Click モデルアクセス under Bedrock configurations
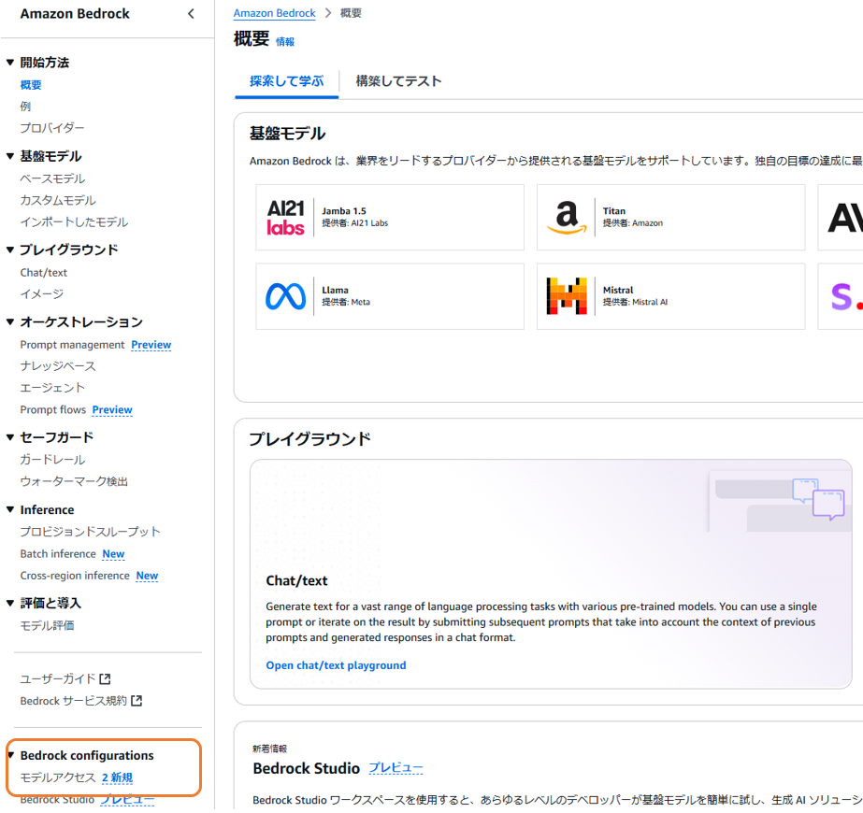Viewport: 863px width, 813px height. click(x=56, y=777)
